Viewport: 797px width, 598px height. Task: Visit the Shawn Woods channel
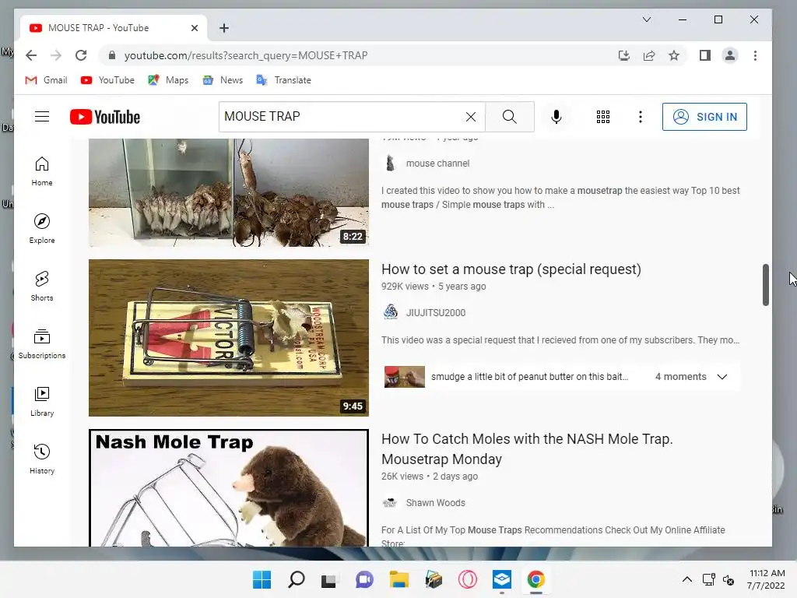(435, 503)
